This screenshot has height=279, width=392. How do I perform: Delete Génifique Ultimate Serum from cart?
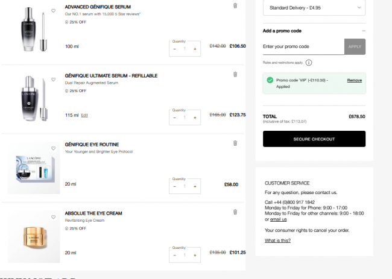pyautogui.click(x=235, y=75)
